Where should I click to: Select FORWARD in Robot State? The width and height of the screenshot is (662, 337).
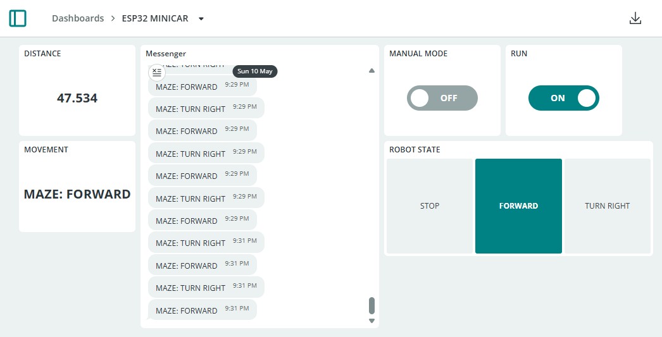coord(518,206)
